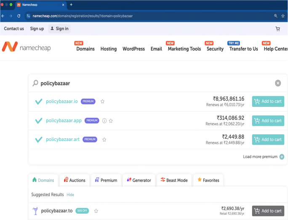Screen dimensions: 288x220
Task: Reload the page with refresh icon
Action: tap(19, 16)
